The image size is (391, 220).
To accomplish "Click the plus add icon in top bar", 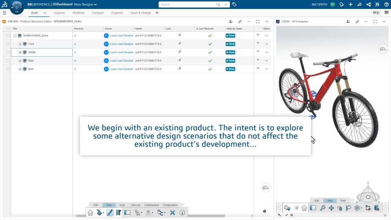I will pos(351,4).
